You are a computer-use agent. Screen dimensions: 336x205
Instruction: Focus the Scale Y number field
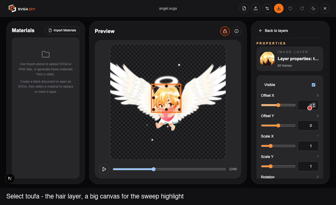pyautogui.click(x=308, y=166)
